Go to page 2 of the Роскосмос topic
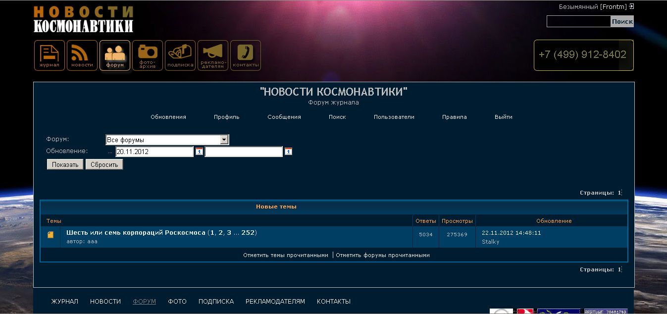Viewport: 667px width, 314px height. point(220,232)
